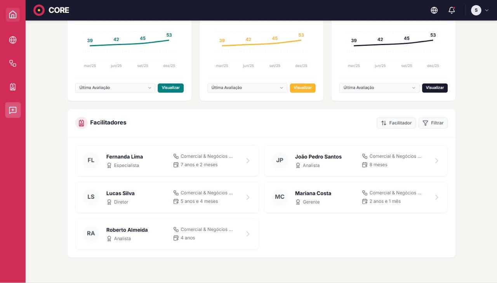Screen dimensions: 497x283
Task: Open notifications bell icon
Action: pos(452,10)
